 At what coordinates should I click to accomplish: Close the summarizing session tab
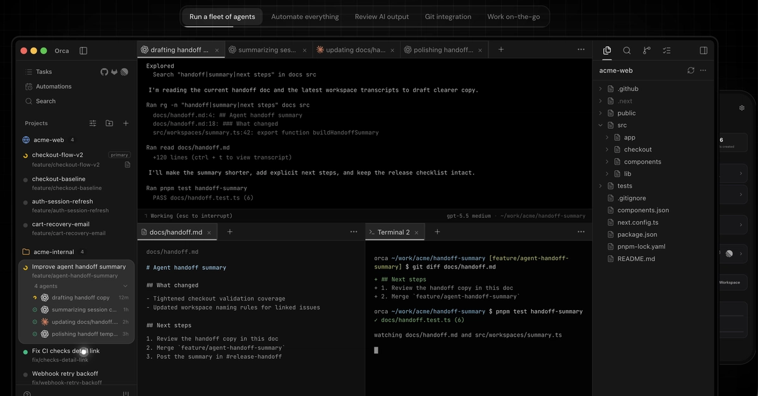tap(305, 50)
